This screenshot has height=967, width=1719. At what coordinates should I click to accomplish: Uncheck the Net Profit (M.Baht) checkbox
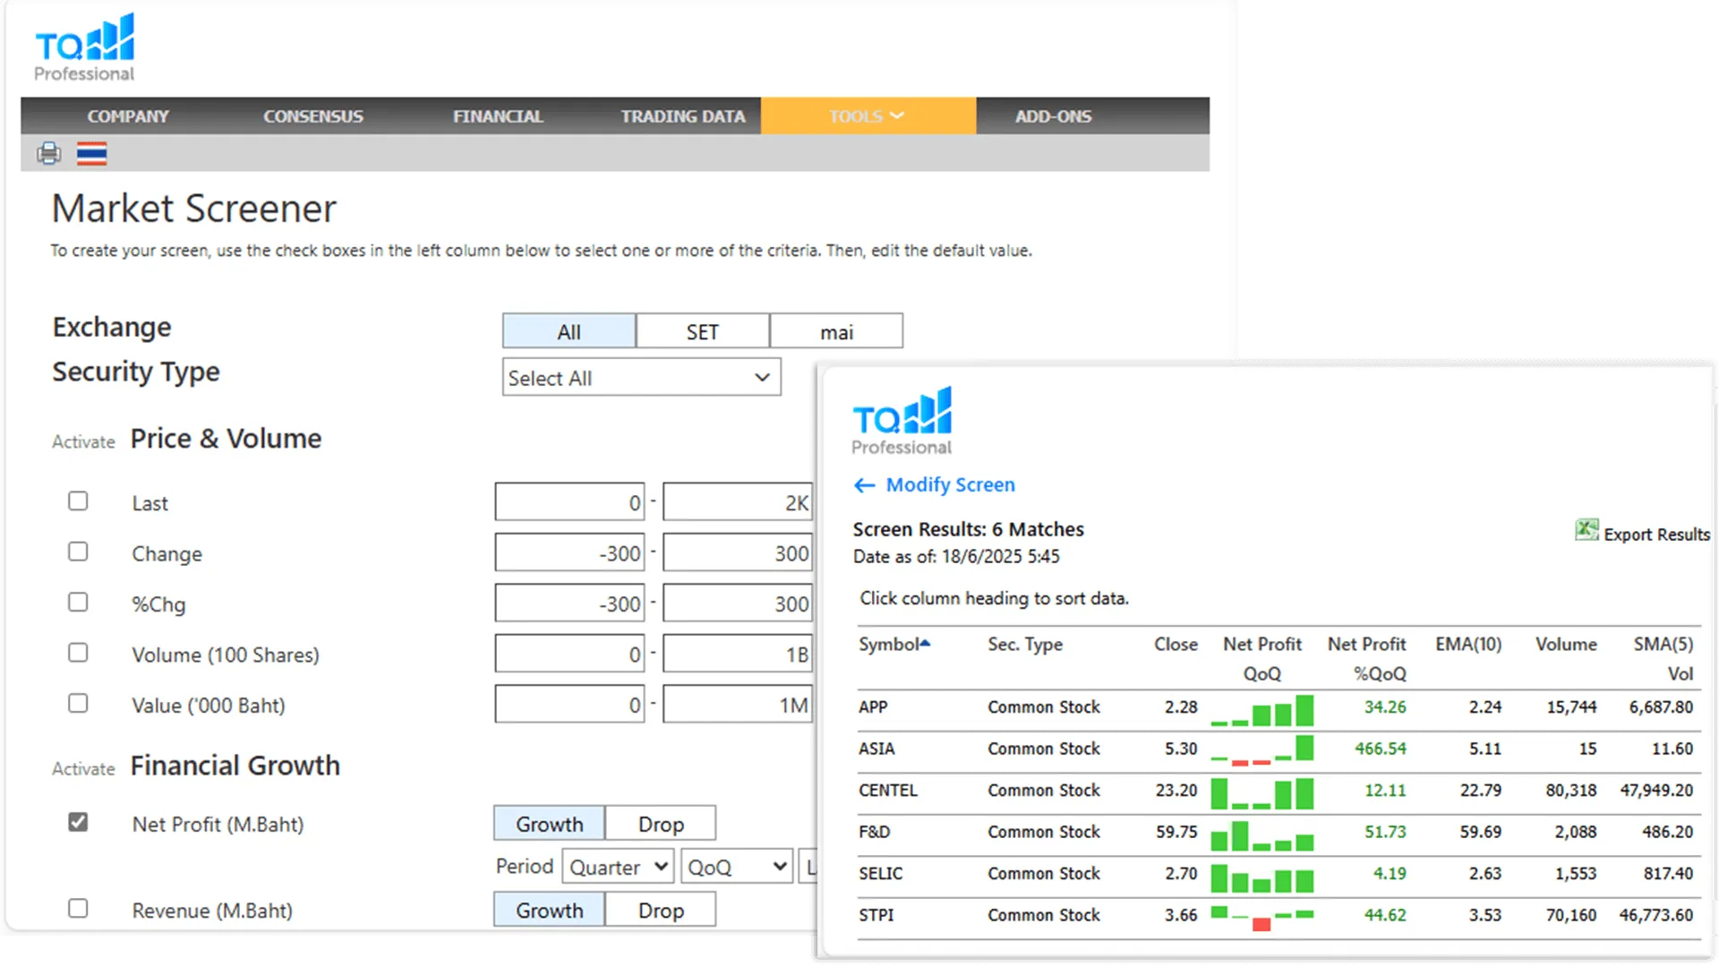click(78, 822)
